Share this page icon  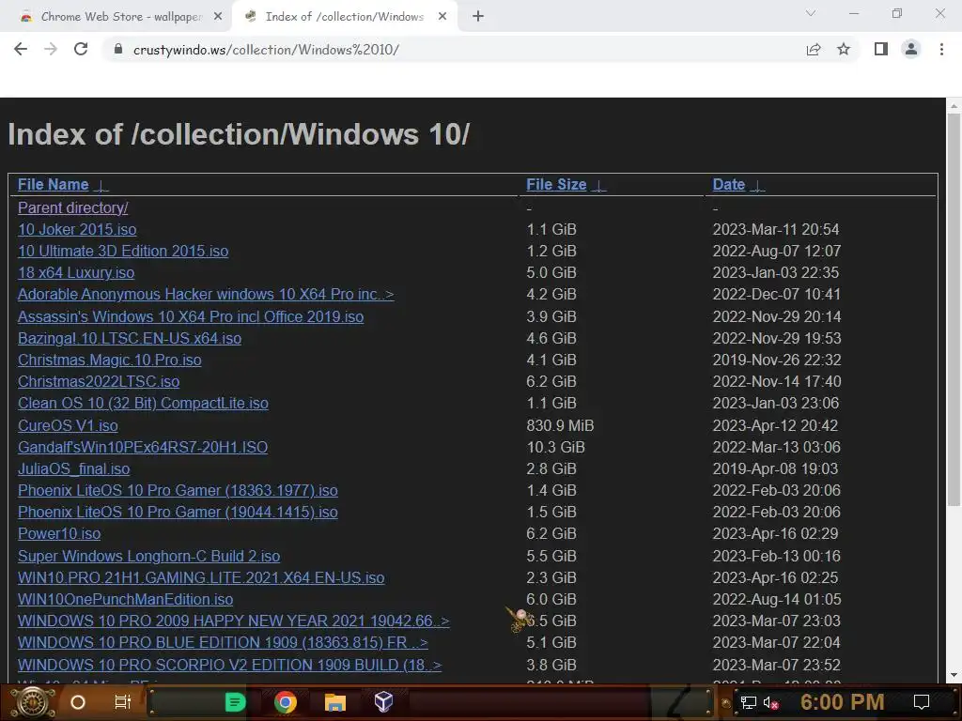(814, 49)
